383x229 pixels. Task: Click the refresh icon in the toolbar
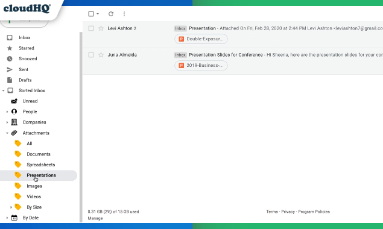(x=111, y=14)
